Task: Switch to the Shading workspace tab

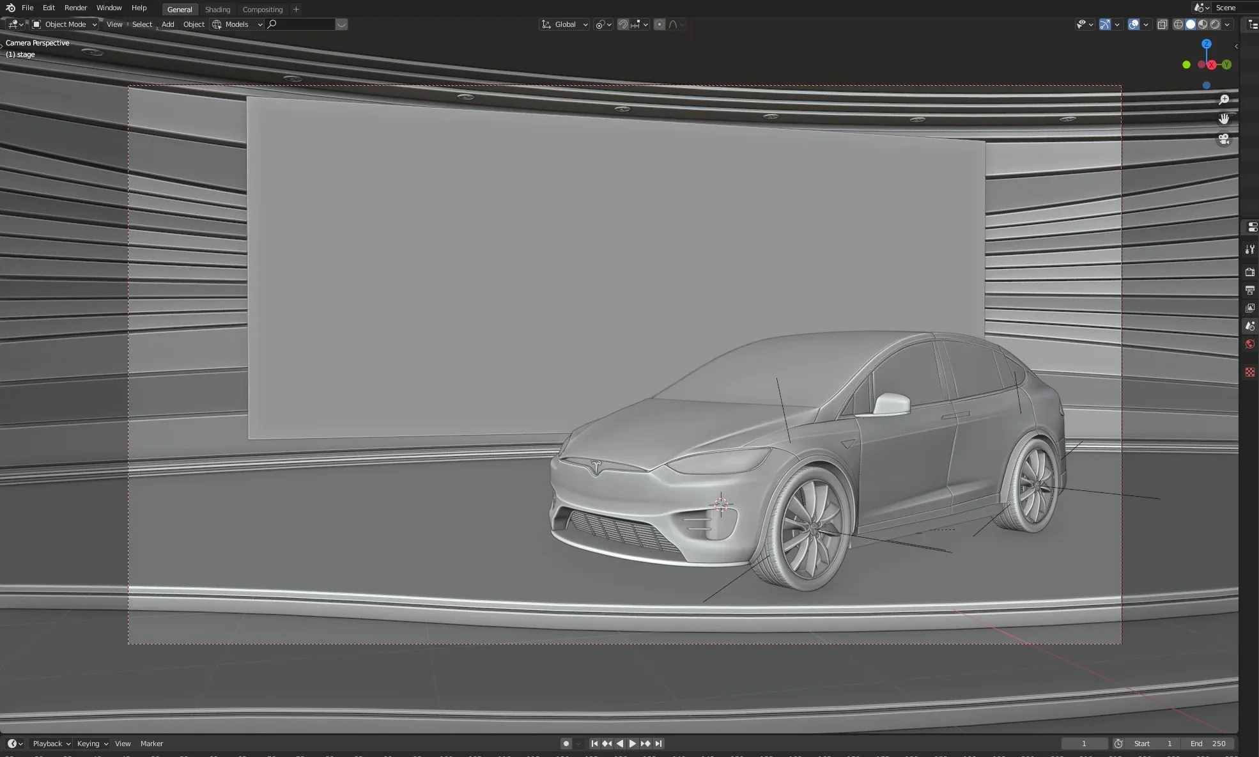Action: pos(217,9)
